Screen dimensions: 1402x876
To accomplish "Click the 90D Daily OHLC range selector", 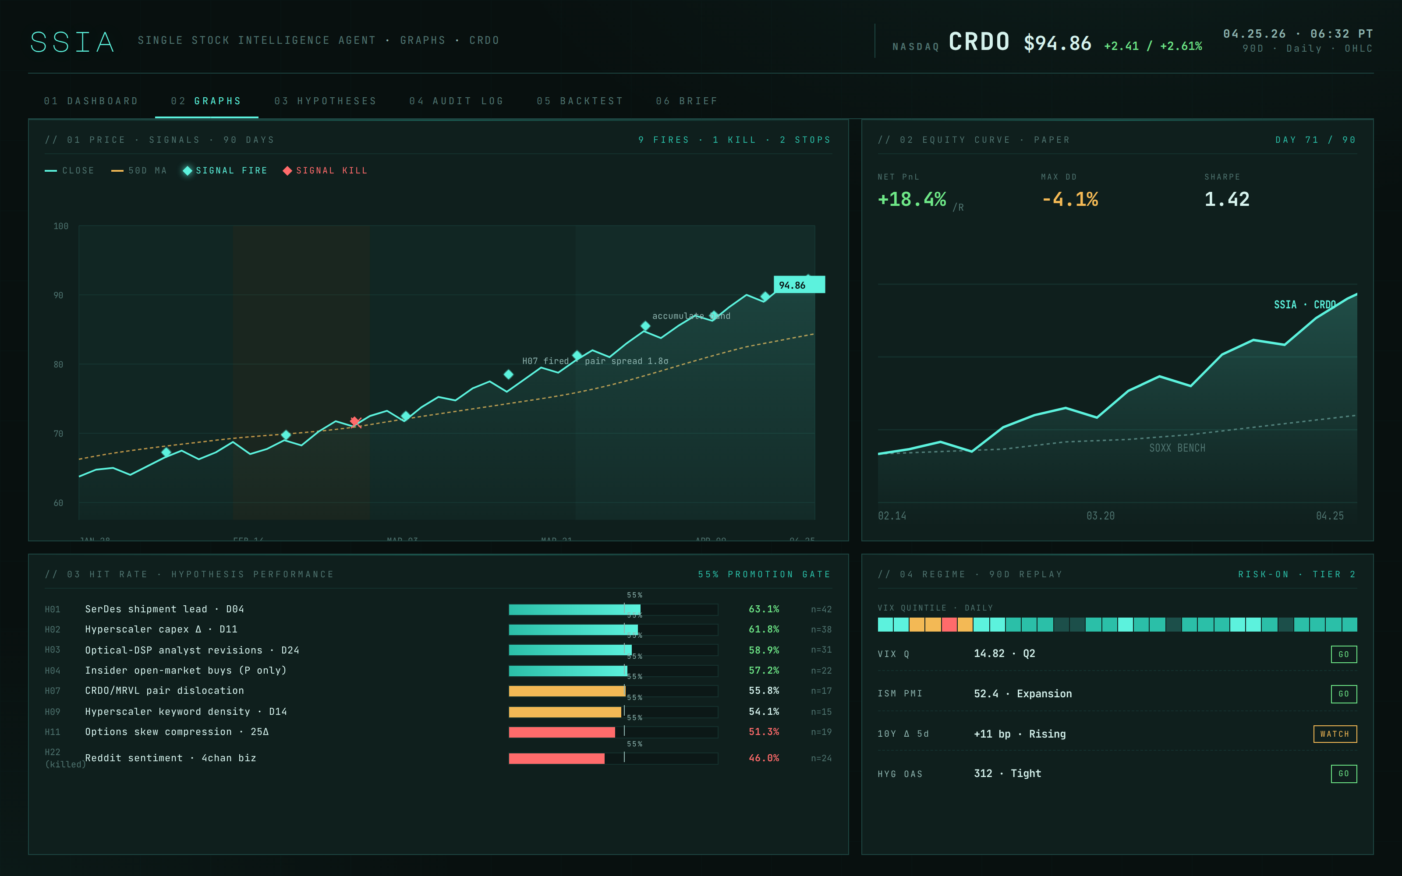I will point(1307,49).
